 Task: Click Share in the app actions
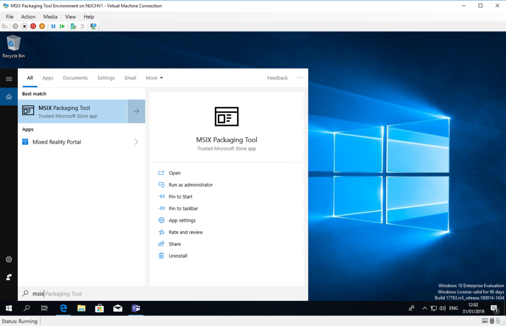point(174,244)
